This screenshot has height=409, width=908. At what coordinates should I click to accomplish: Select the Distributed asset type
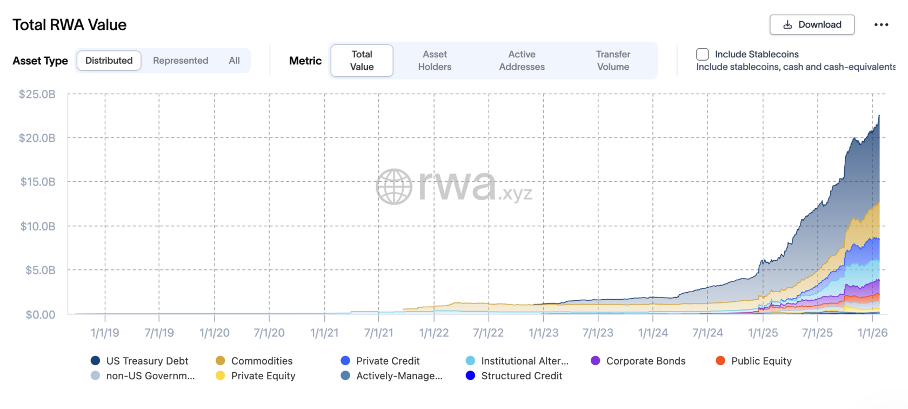point(109,61)
